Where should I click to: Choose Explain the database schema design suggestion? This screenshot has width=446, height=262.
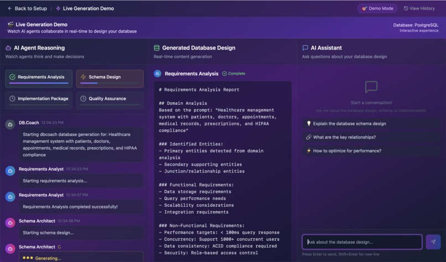point(371,124)
